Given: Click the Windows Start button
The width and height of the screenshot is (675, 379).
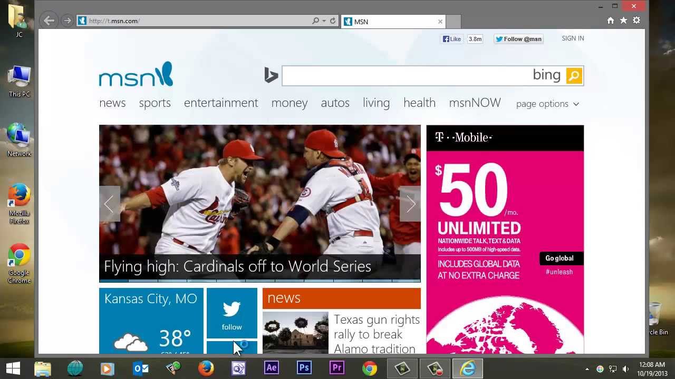Looking at the screenshot, I should tap(13, 368).
